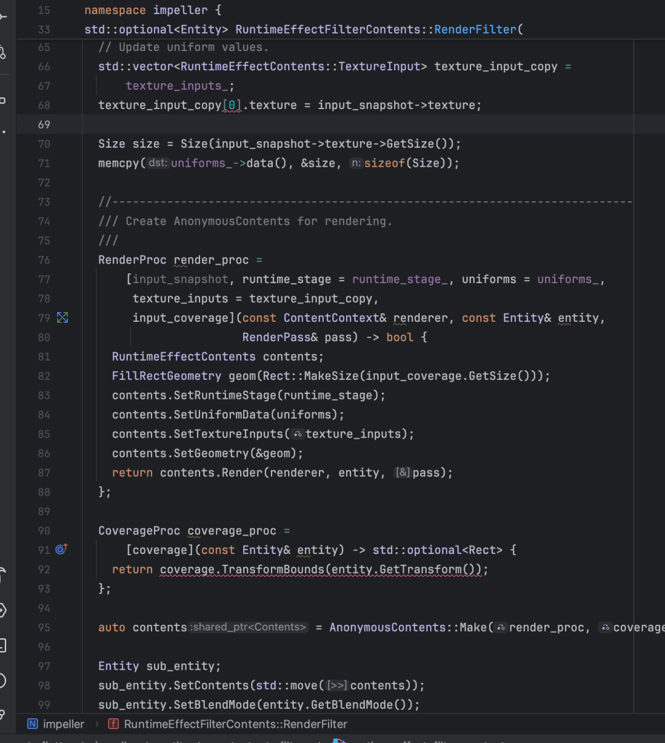The height and width of the screenshot is (743, 665).
Task: Jump to sticky line namespace impeller
Action: coord(153,10)
